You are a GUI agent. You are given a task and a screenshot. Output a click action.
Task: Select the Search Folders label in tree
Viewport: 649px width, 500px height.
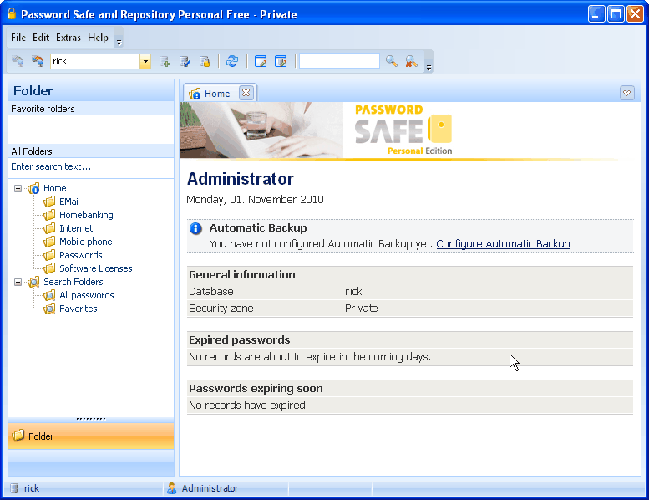point(74,282)
